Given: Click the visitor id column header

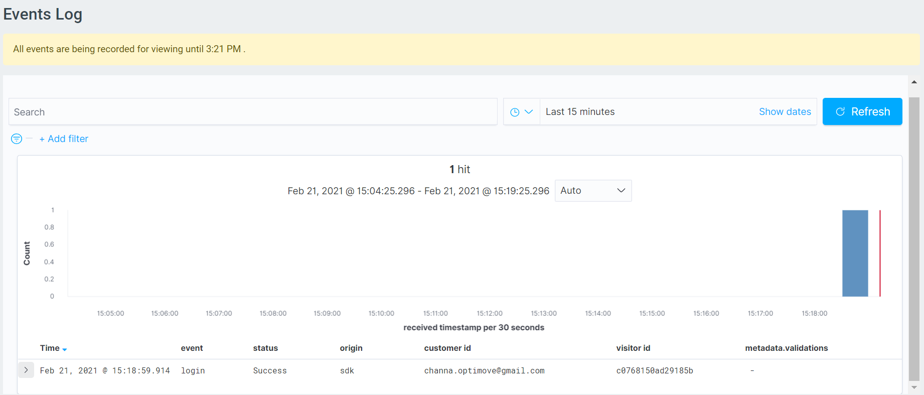Looking at the screenshot, I should coord(633,348).
